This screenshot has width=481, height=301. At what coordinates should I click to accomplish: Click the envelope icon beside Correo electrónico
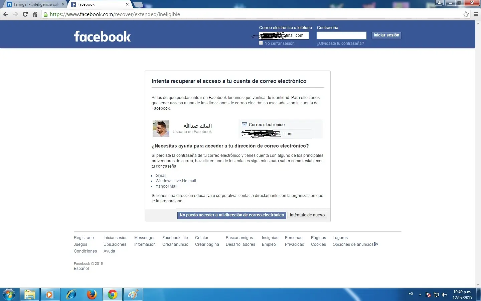pyautogui.click(x=245, y=124)
